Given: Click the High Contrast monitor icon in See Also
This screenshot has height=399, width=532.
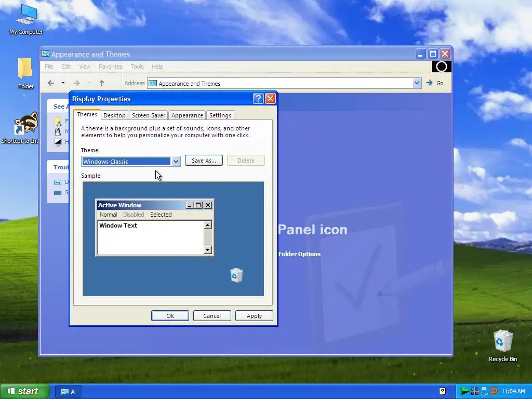Looking at the screenshot, I should tap(58, 142).
